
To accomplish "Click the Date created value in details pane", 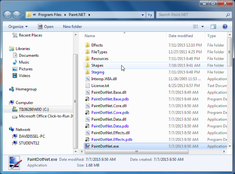I will coord(168,160).
